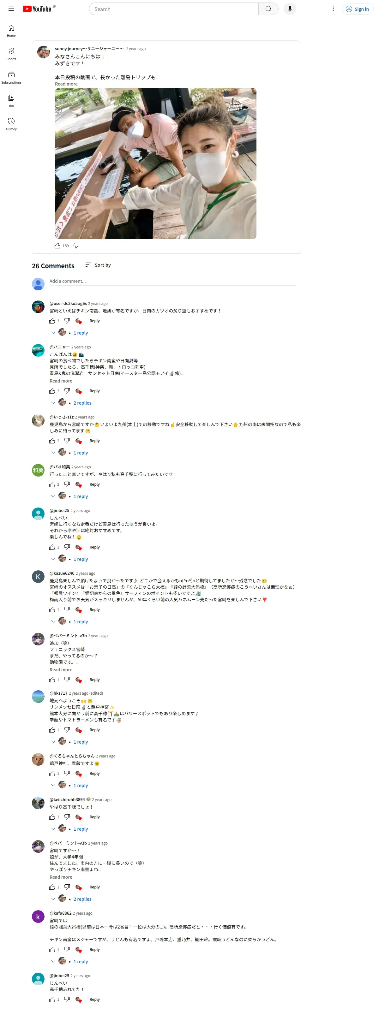Click the search magnifier button
Image resolution: width=379 pixels, height=1015 pixels.
[x=268, y=9]
